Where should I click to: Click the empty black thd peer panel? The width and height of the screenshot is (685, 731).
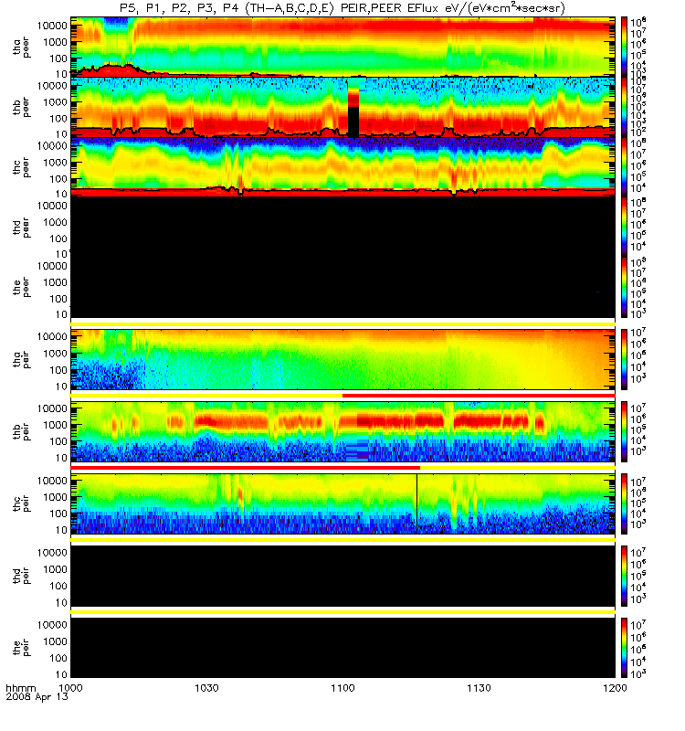click(x=342, y=227)
